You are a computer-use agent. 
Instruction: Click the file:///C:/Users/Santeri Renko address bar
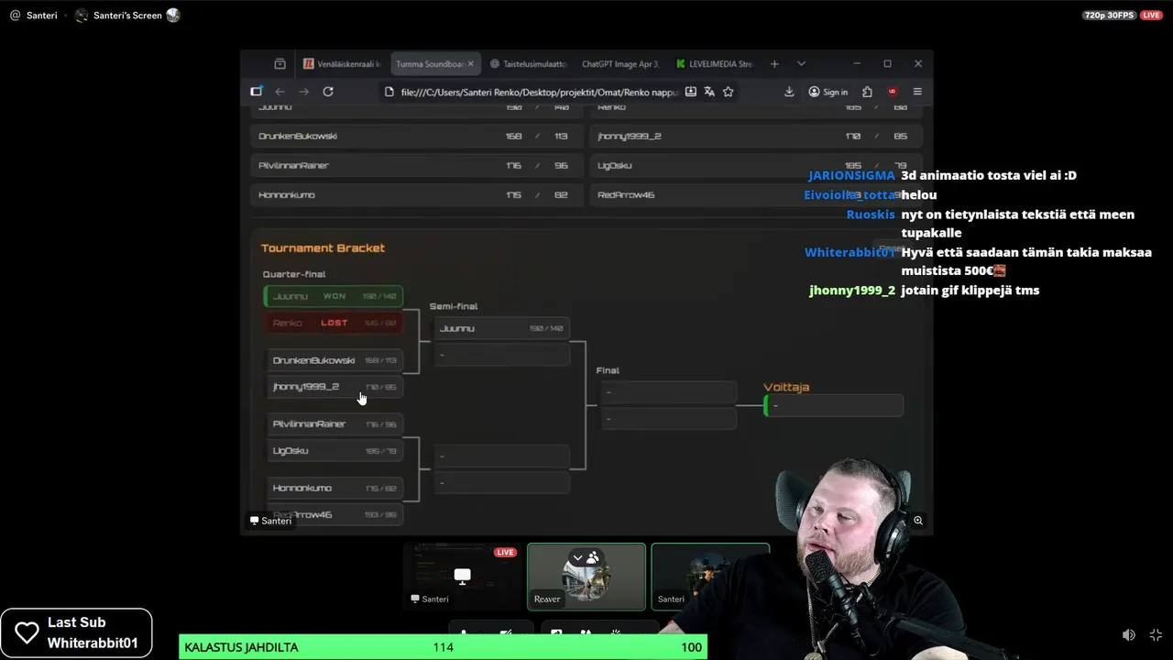coord(539,92)
